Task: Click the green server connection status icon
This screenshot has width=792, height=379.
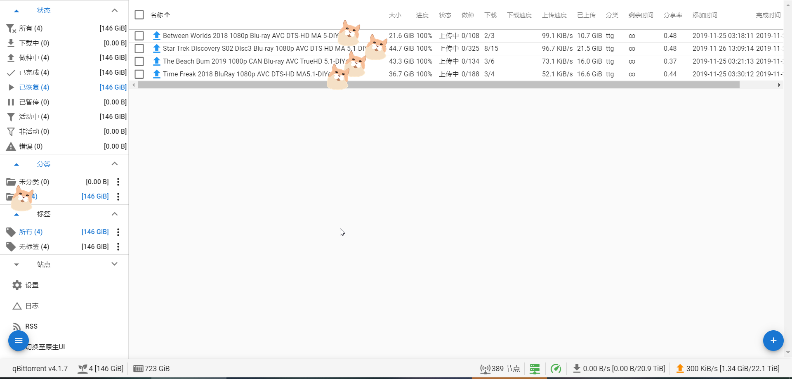Action: 535,369
